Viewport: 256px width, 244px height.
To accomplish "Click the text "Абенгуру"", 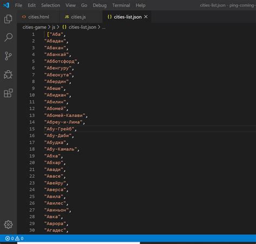I will click(x=58, y=68).
